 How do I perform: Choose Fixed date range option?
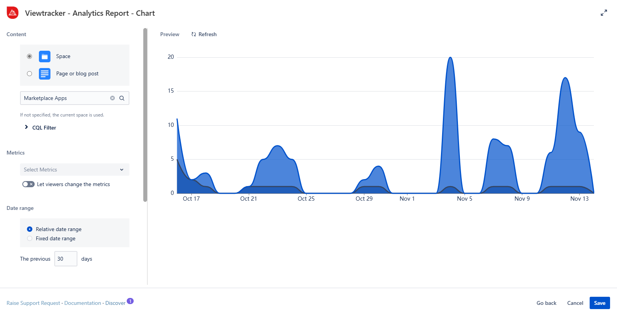click(30, 238)
